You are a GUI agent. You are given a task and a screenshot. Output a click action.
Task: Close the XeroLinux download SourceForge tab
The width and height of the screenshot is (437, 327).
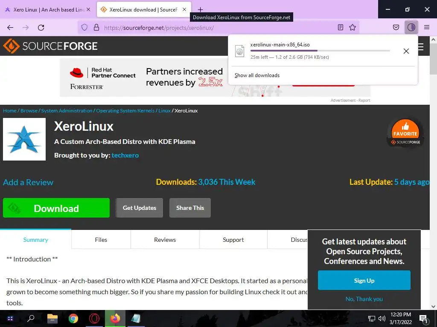click(x=184, y=9)
